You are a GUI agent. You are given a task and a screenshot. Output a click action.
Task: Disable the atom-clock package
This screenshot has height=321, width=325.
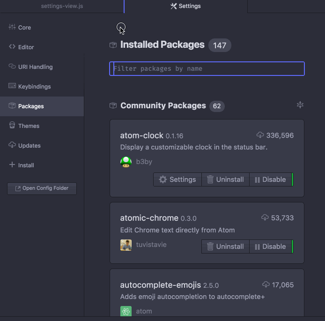[270, 179]
